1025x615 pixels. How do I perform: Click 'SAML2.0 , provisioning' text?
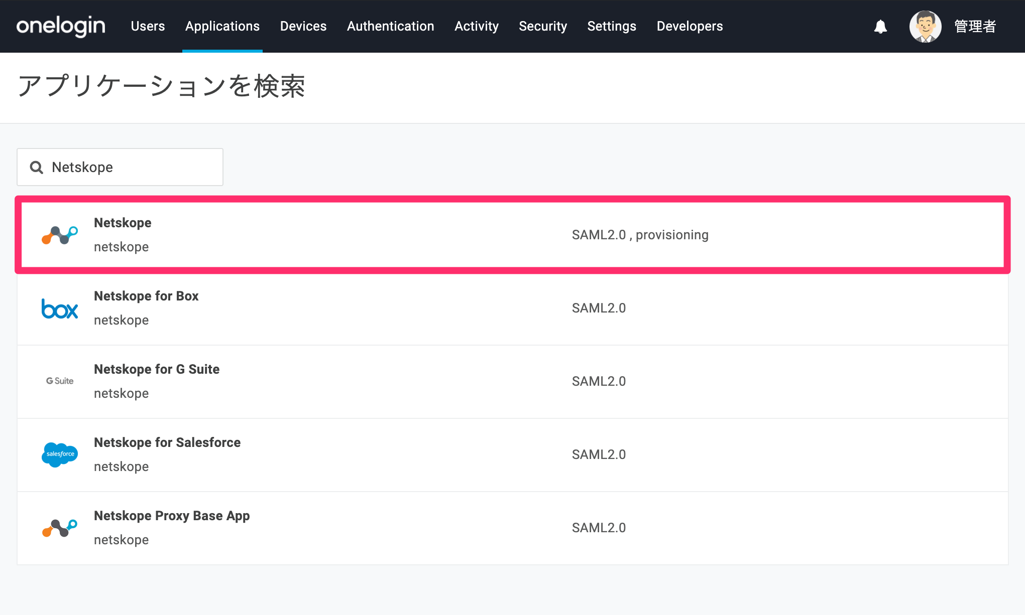click(640, 235)
